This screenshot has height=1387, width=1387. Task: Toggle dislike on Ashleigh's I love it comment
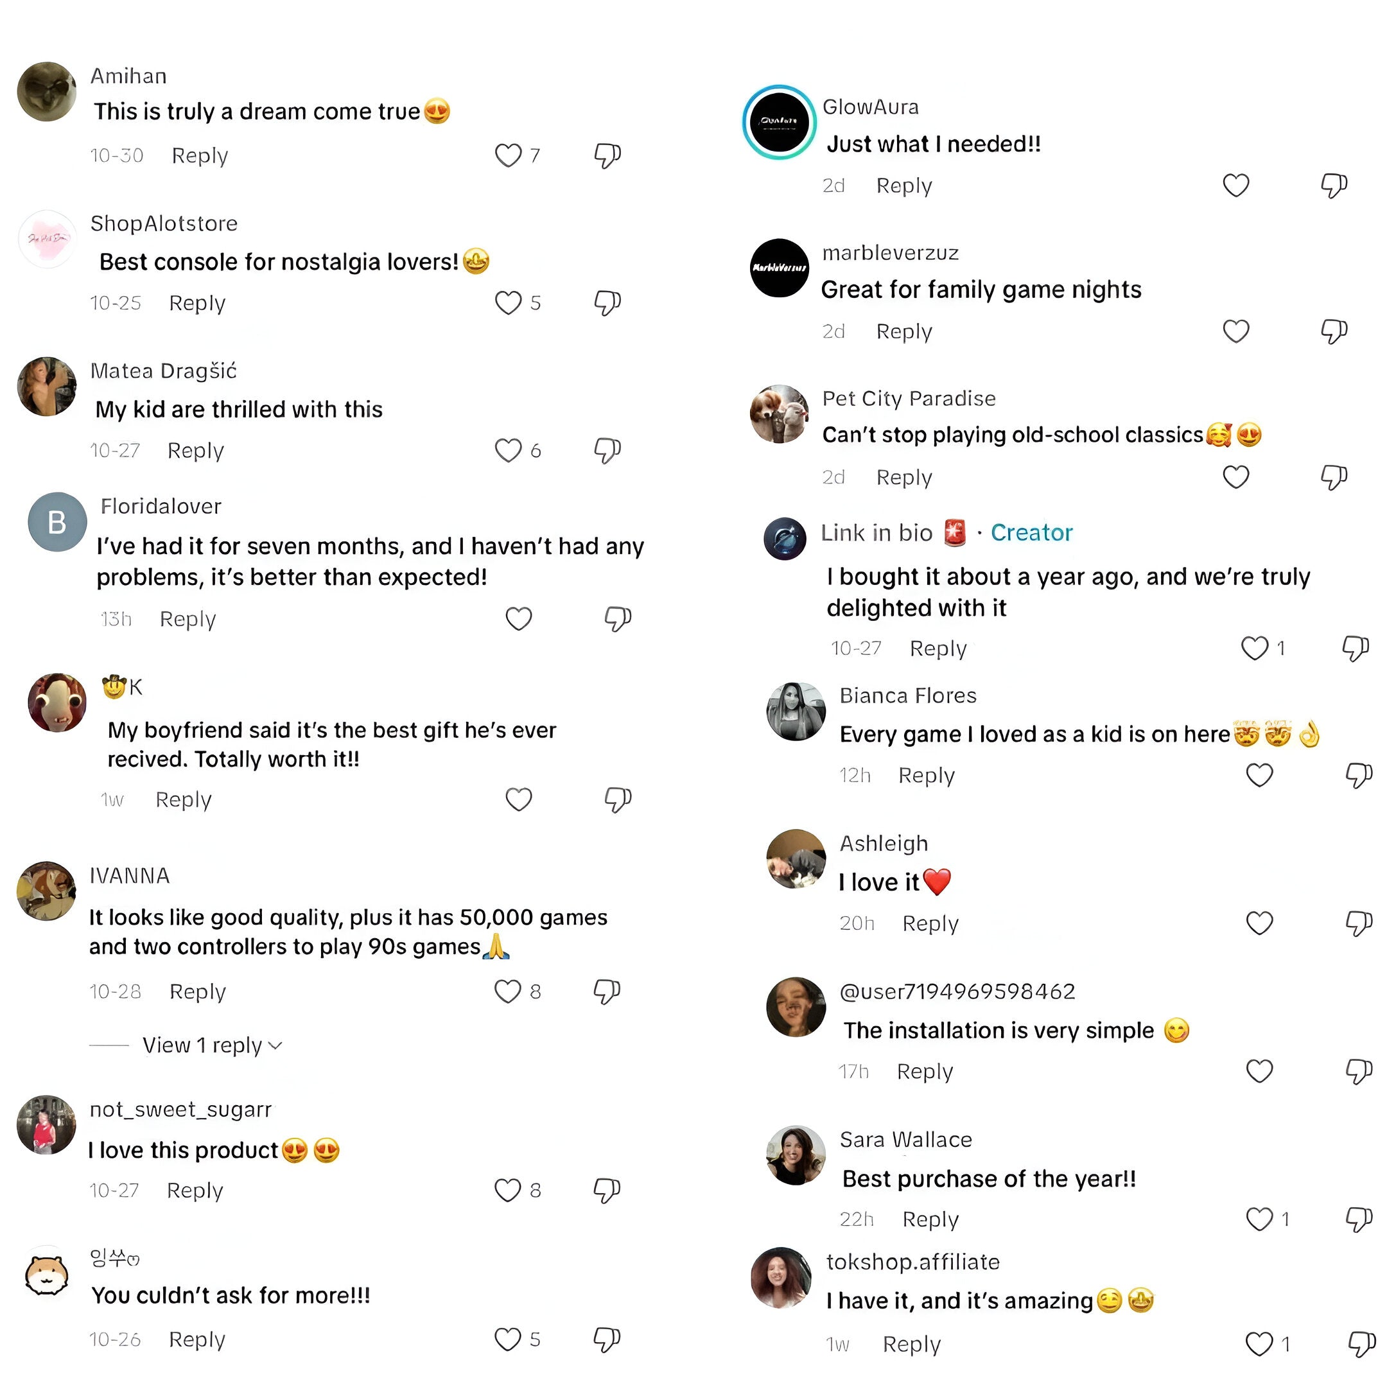[x=1358, y=923]
